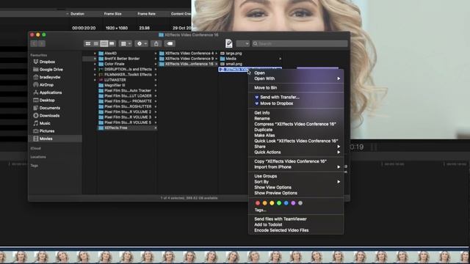Screen dimensions: 470x264
Task: Apply the green tag color
Action: [279, 203]
